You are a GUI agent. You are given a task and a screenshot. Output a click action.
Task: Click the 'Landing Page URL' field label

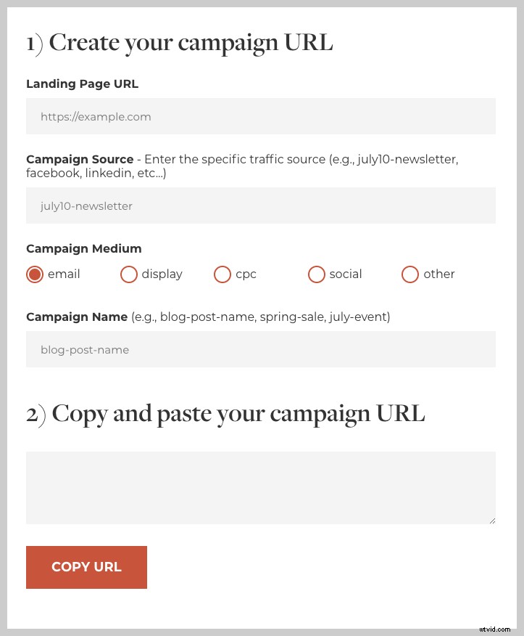pos(82,83)
